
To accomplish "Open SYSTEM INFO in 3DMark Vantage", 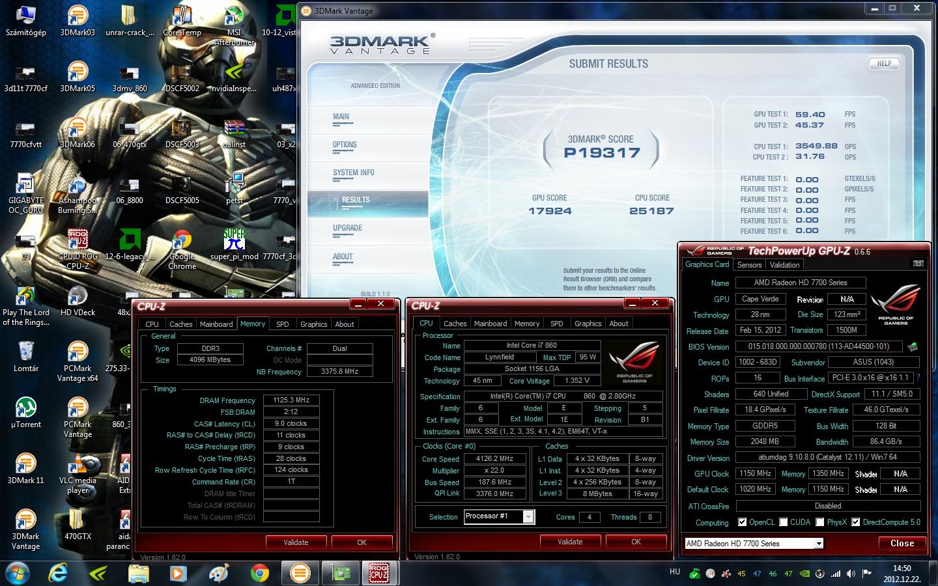I will [353, 173].
